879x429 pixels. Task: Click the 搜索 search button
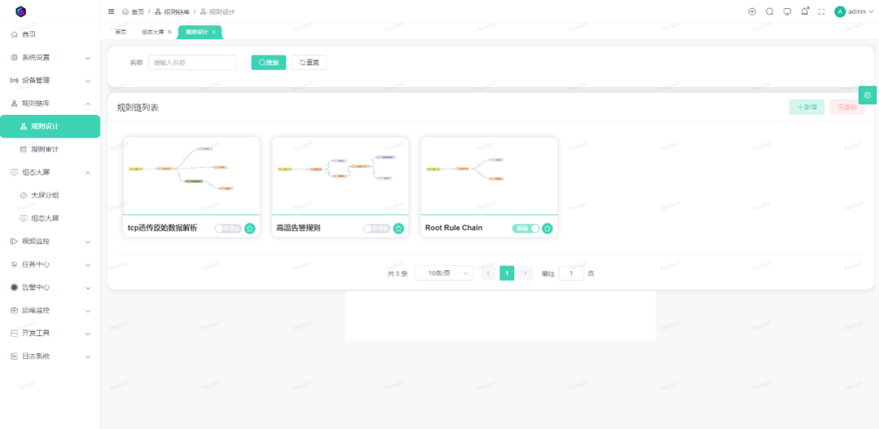pyautogui.click(x=269, y=62)
